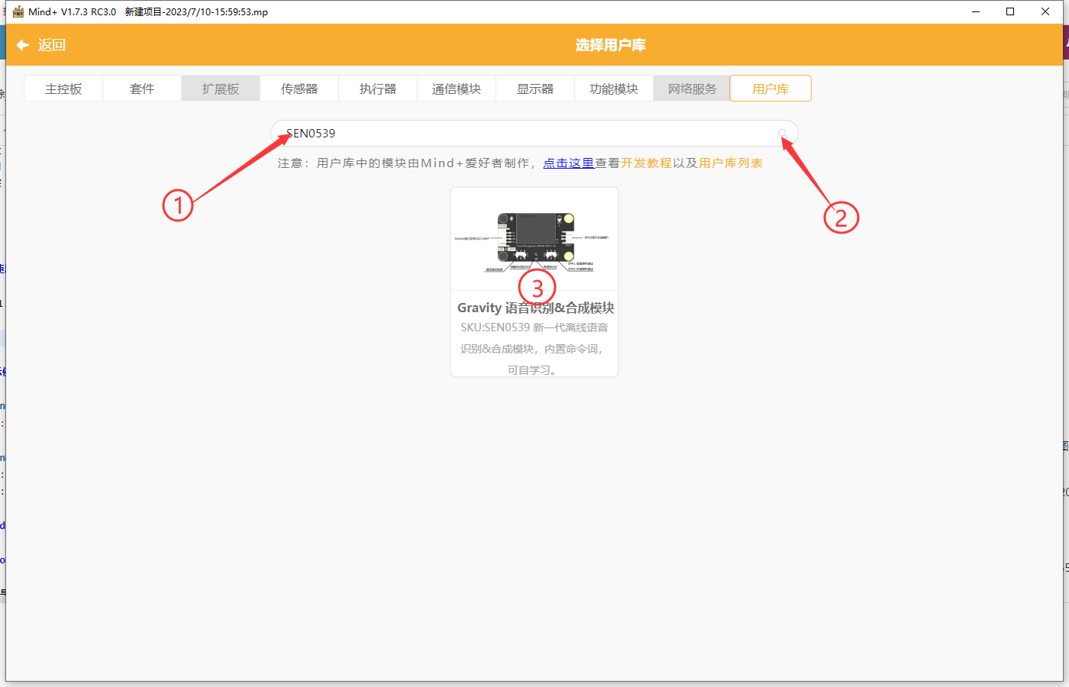Switch to the 扩展板 tab
1069x687 pixels.
[x=221, y=89]
